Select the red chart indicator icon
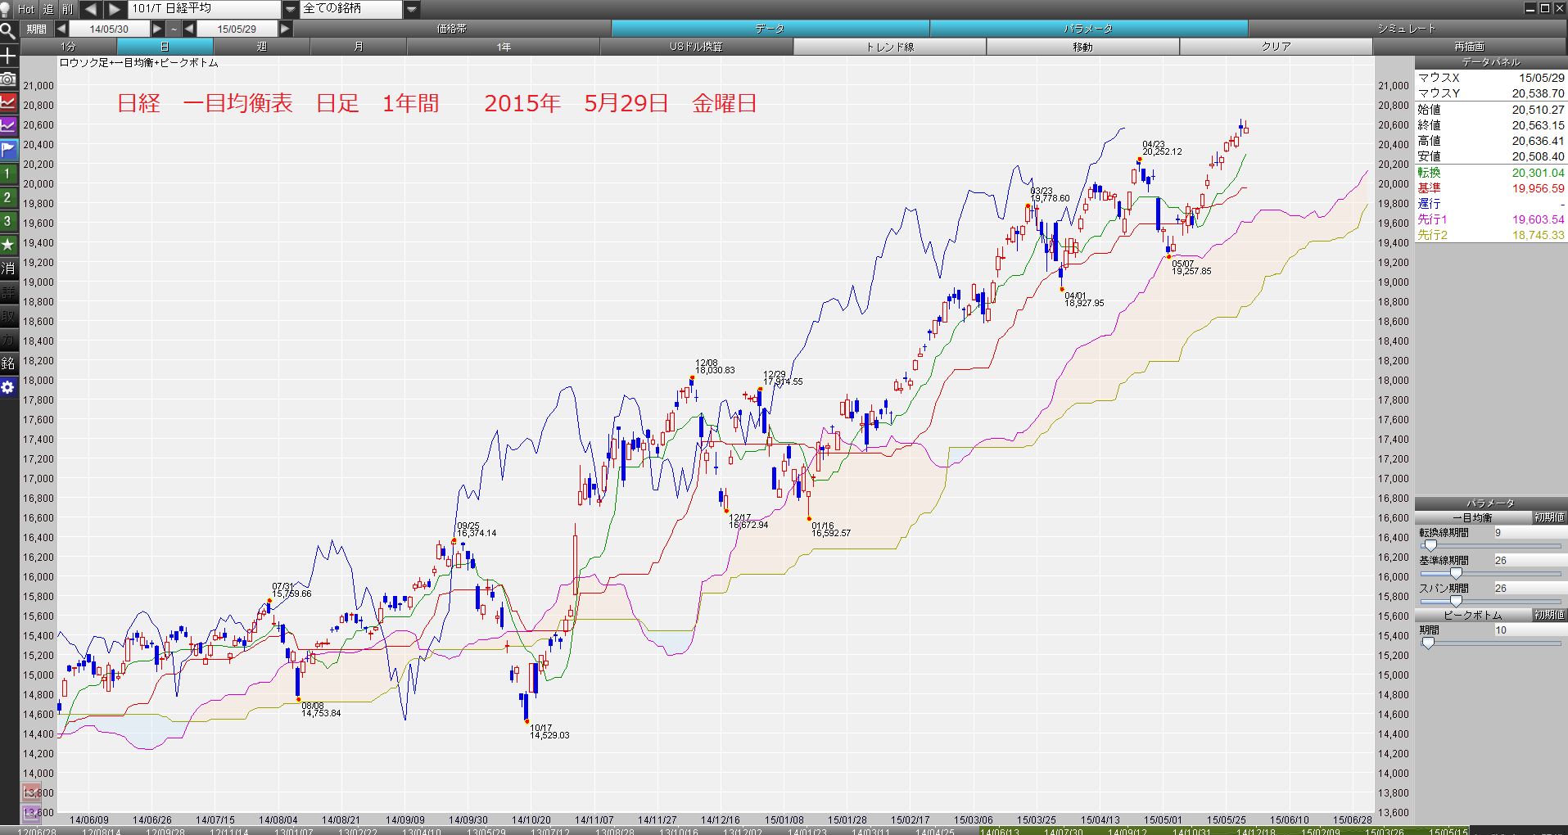This screenshot has width=1568, height=835. coord(8,103)
